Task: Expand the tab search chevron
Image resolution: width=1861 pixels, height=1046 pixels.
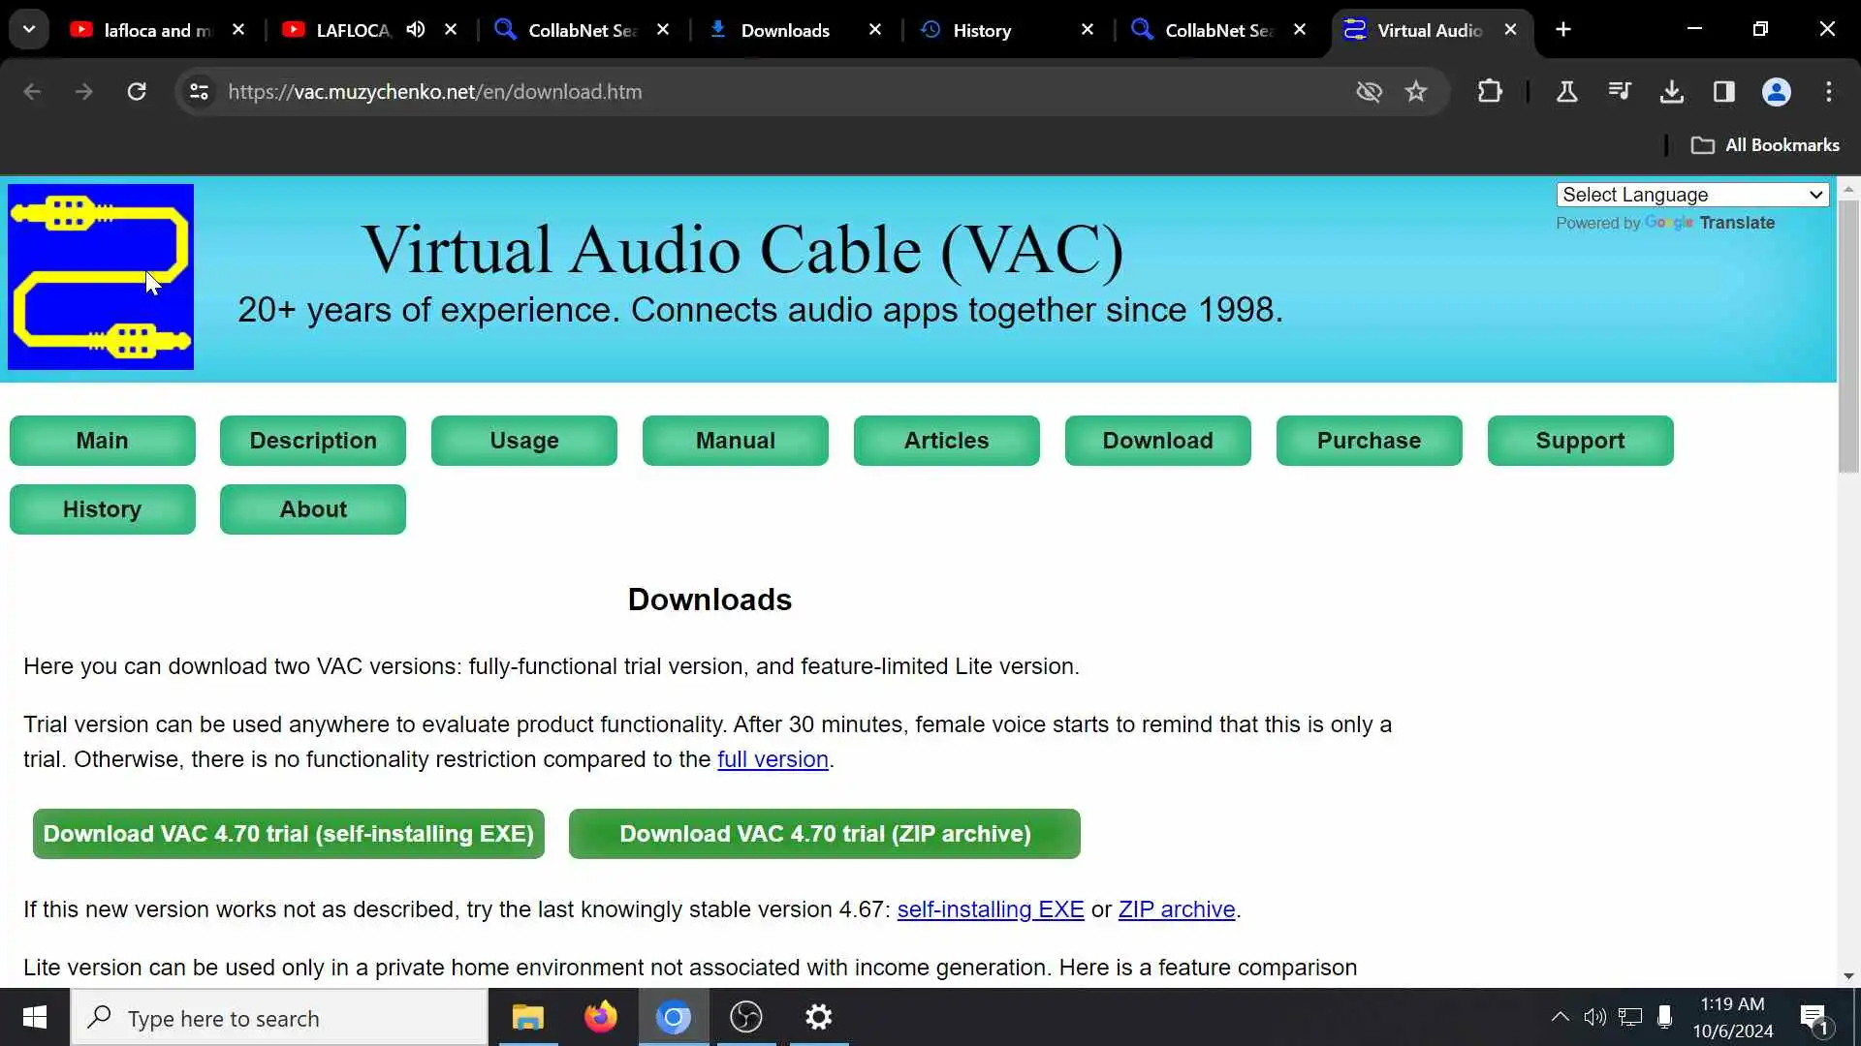Action: pyautogui.click(x=29, y=30)
